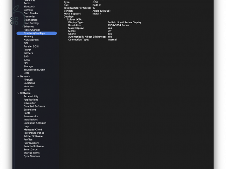This screenshot has height=169, width=226.
Task: Select the highlighted Graphics/Displays row
Action: tap(37, 33)
